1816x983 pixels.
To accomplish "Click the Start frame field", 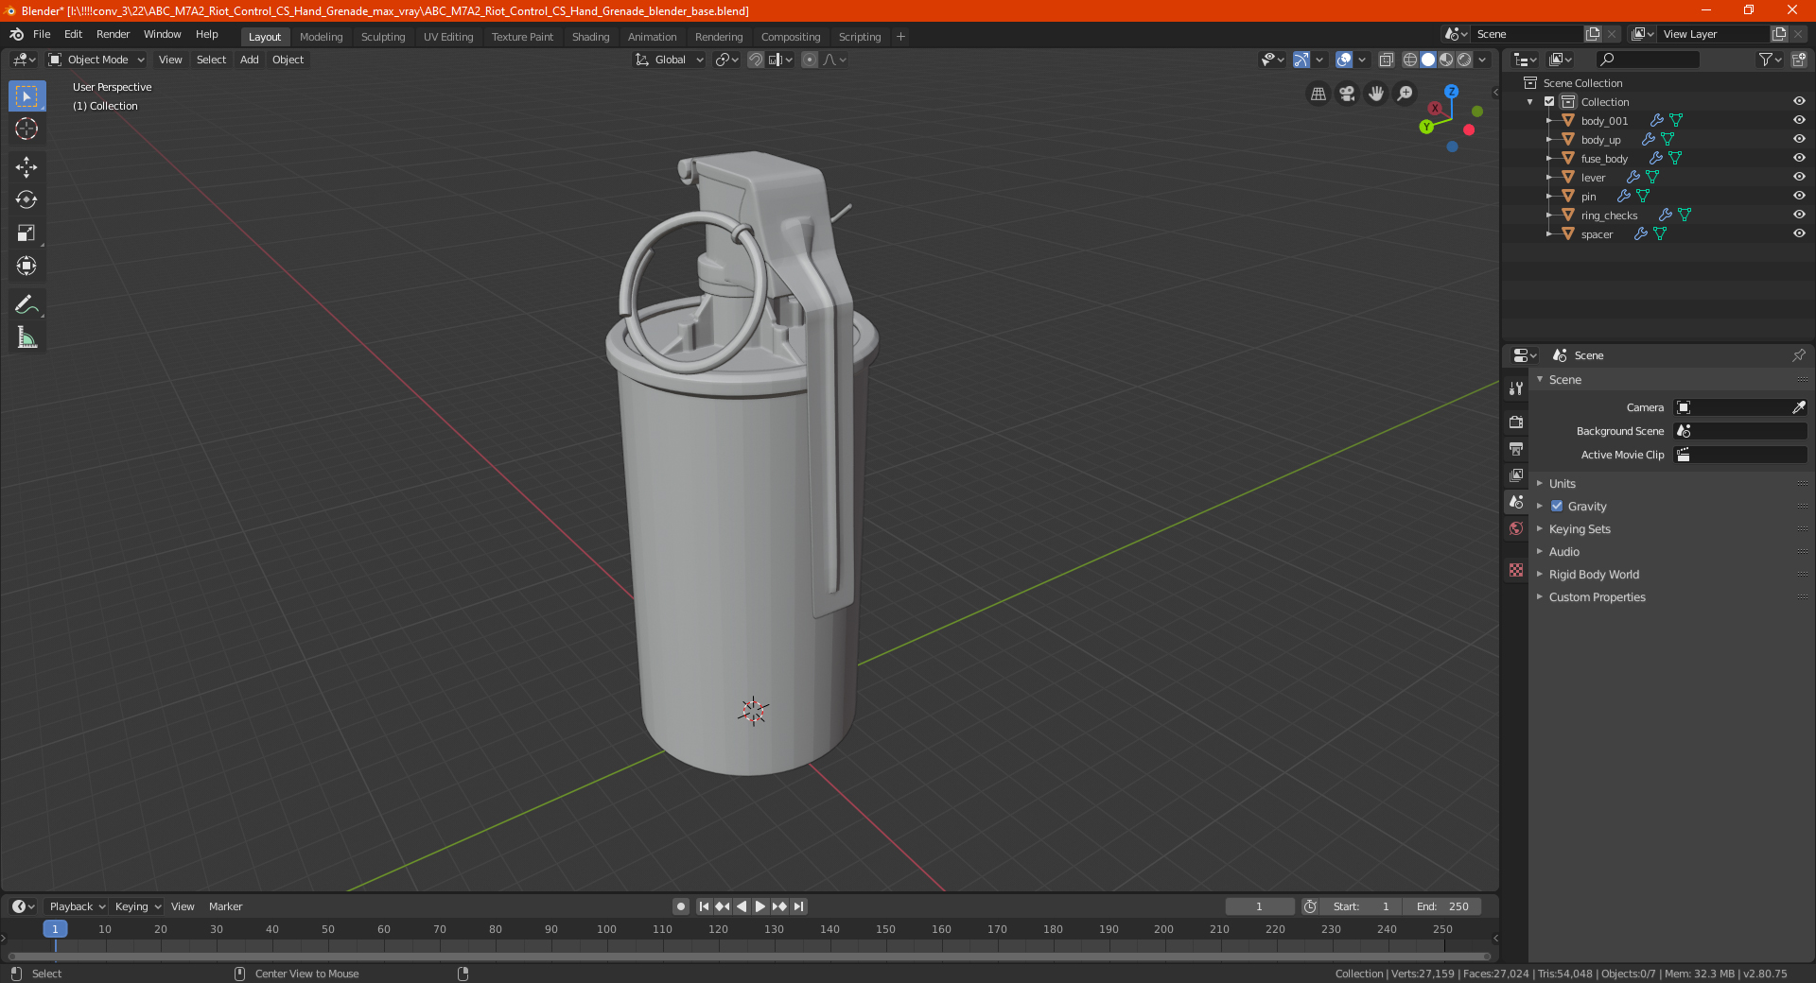I will (1361, 906).
